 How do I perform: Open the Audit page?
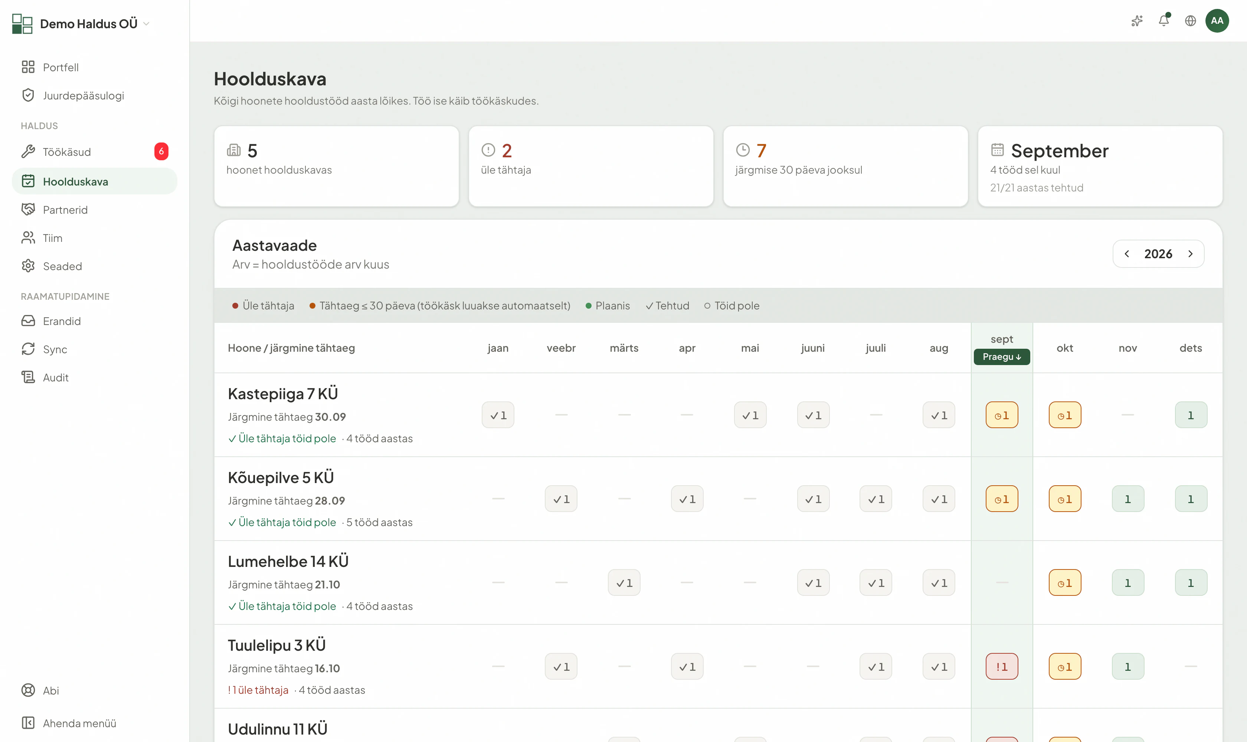pyautogui.click(x=95, y=378)
